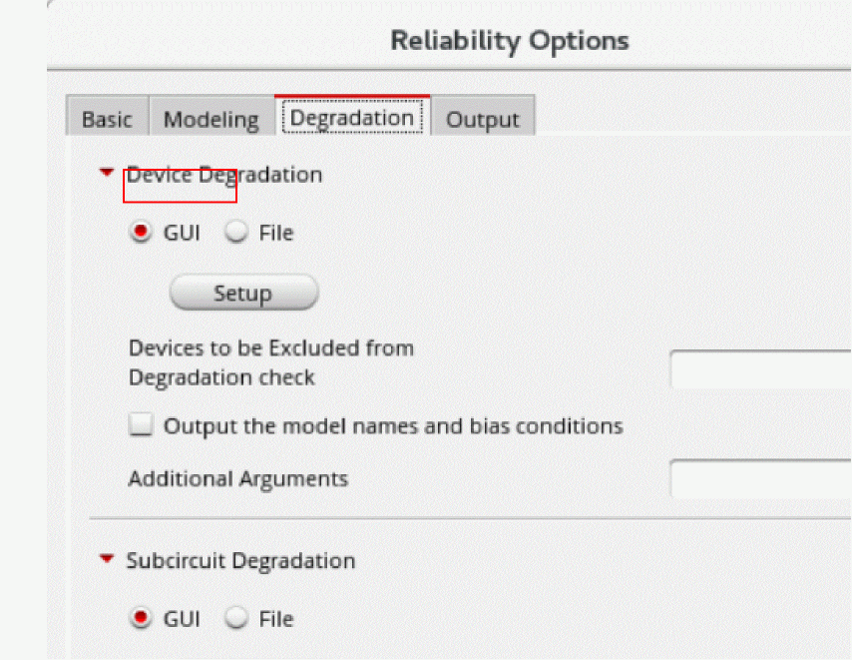The width and height of the screenshot is (852, 660).
Task: Focus the Devices to be Excluded field
Action: click(x=760, y=368)
